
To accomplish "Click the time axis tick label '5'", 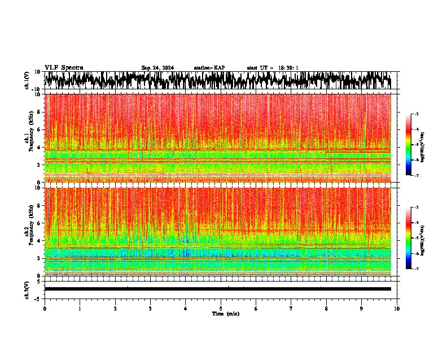I will pos(221,309).
